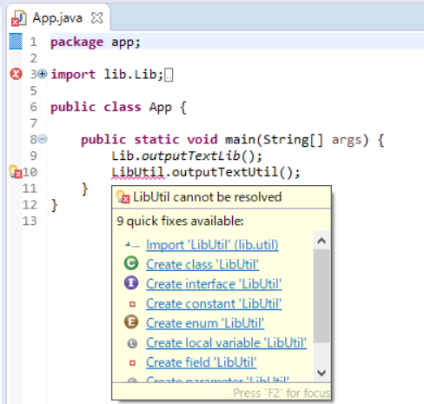Viewport: 424px width, 404px height.
Task: Choose Create enum 'LibUtil' quick fix
Action: click(x=205, y=323)
